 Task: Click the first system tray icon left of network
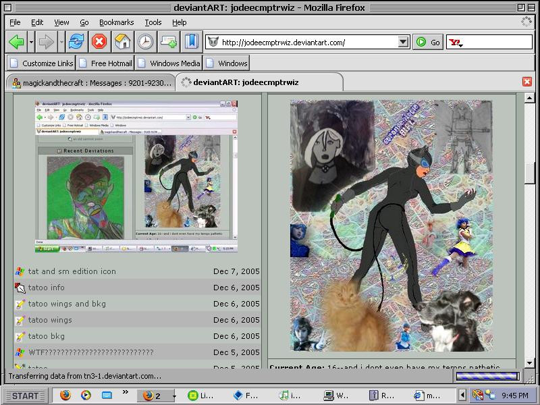[x=477, y=395]
